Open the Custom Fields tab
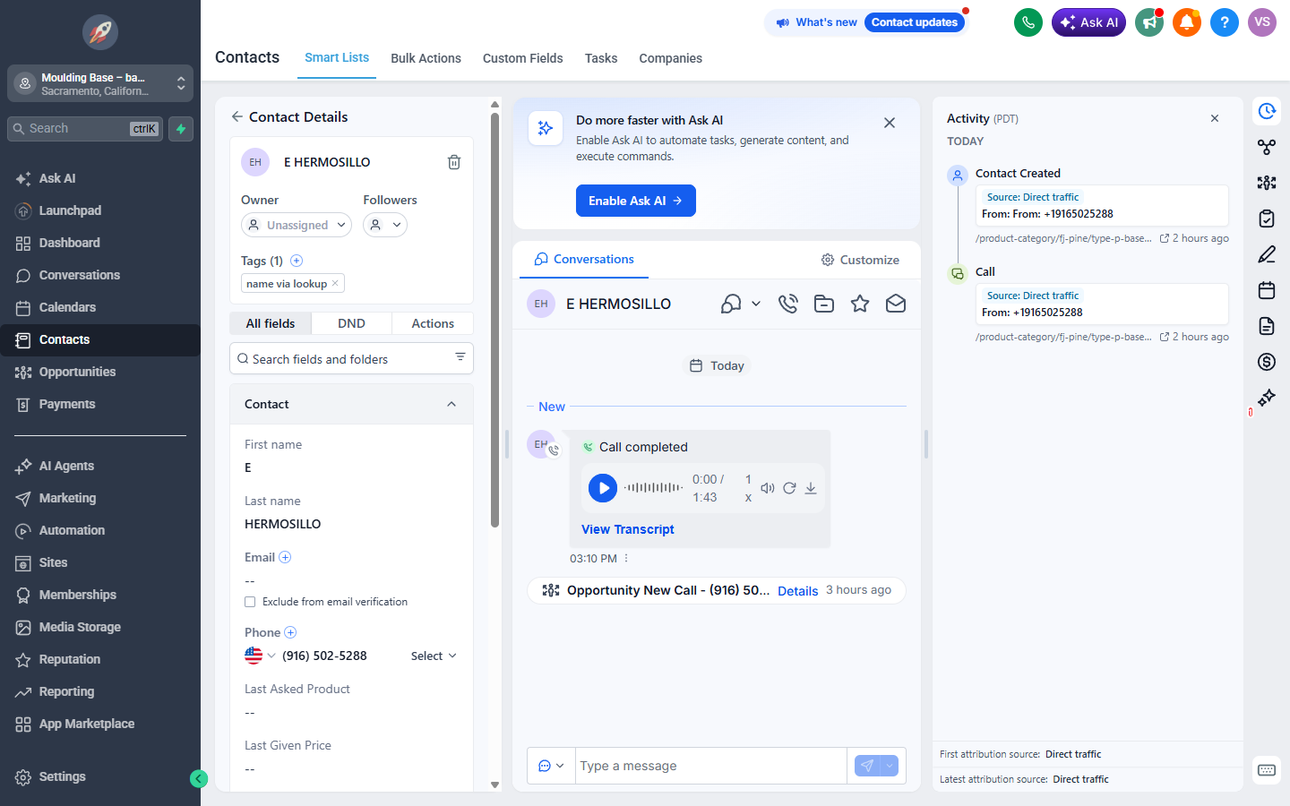 coord(522,58)
